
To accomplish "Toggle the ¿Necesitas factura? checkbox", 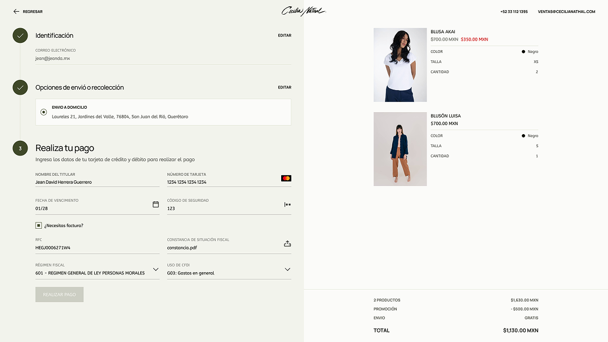I will coord(38,225).
